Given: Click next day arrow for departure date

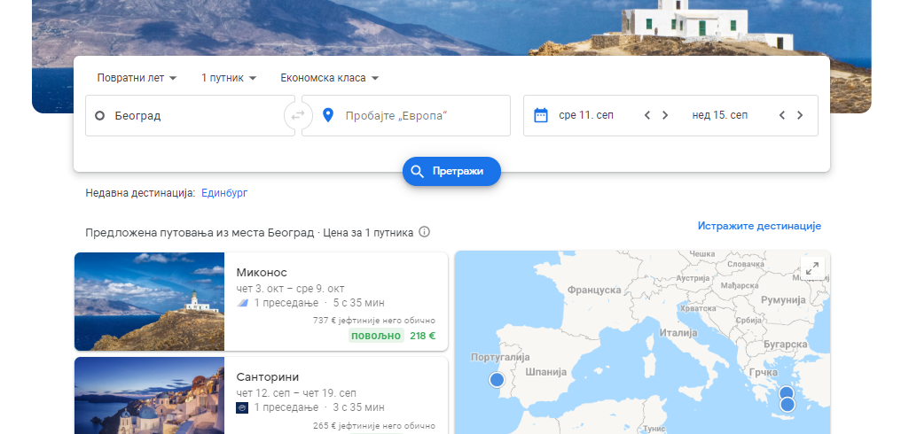Looking at the screenshot, I should [665, 115].
